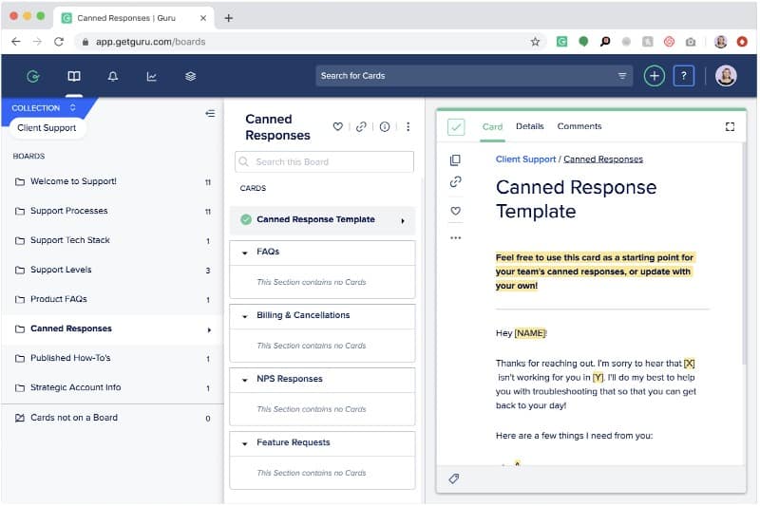Screen dimensions: 760x506
Task: Open the Welcome to Support! board
Action: tap(112, 181)
